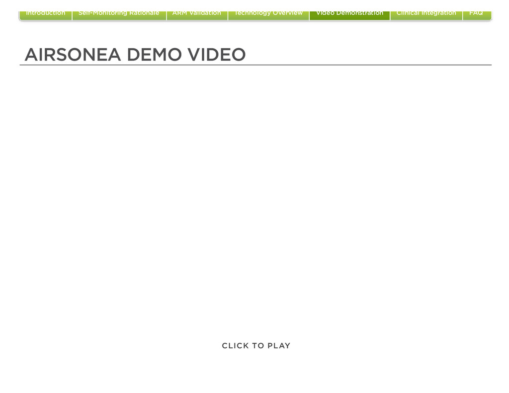Click the line under the page heading

[x=255, y=65]
